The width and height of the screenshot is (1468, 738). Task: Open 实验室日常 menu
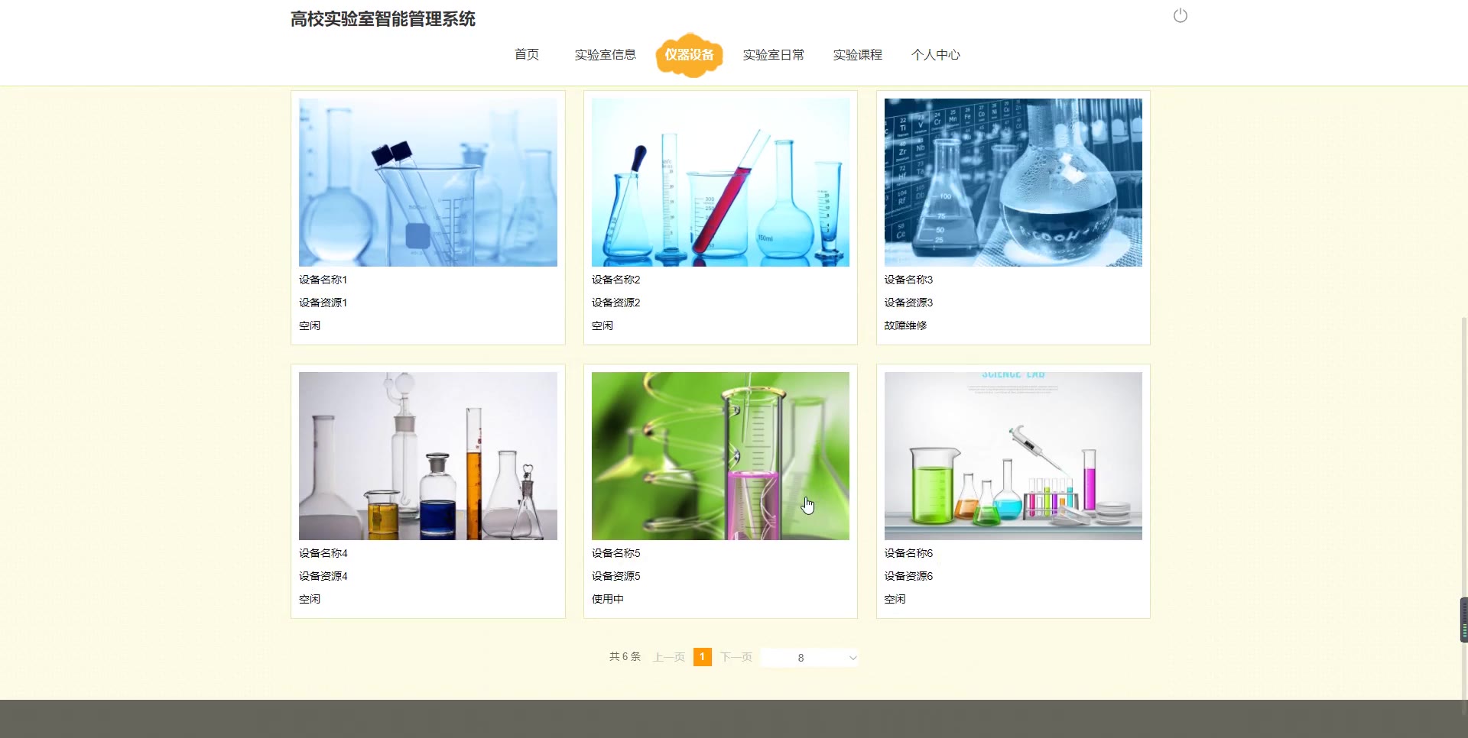click(774, 54)
